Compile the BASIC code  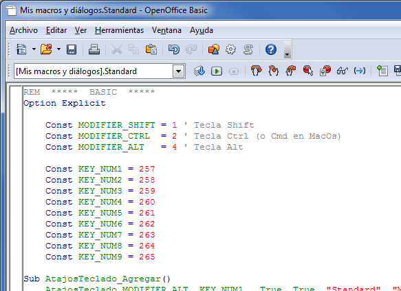(199, 71)
